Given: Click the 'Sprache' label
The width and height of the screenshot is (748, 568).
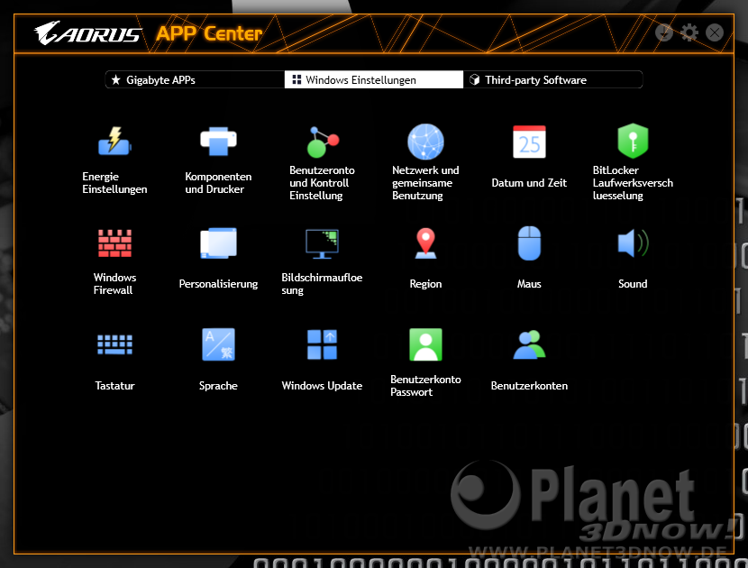Looking at the screenshot, I should point(218,386).
